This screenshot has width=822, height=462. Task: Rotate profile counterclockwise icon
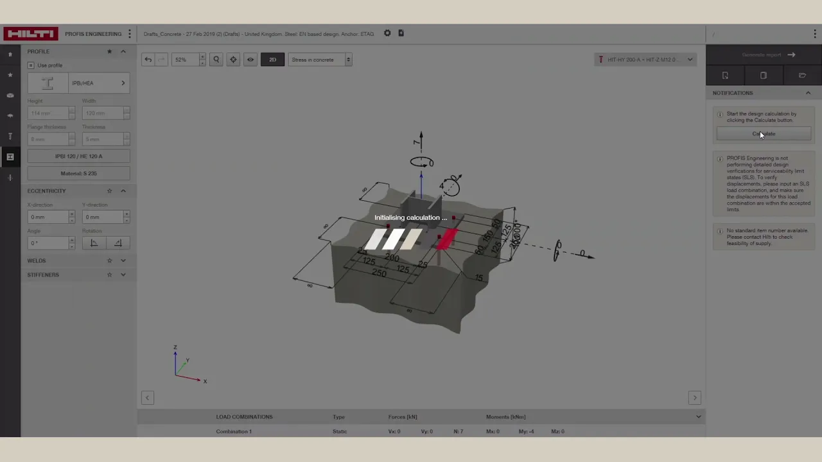coord(94,243)
